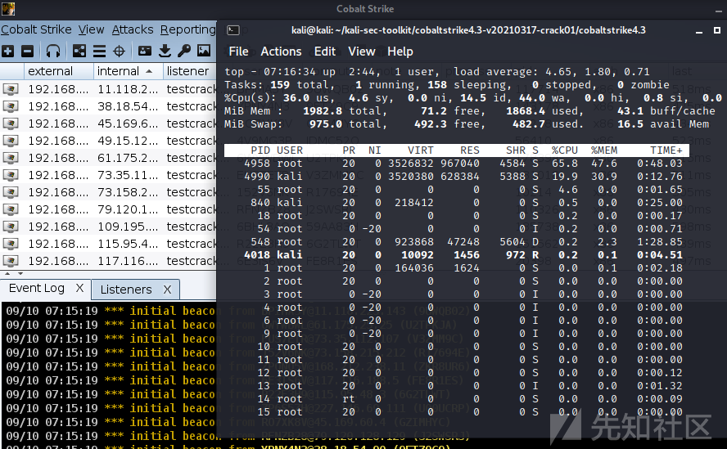Click the Cobalt Strike app icon at top-left
The height and width of the screenshot is (449, 727).
click(8, 8)
